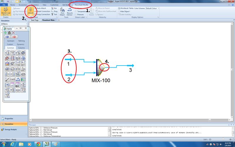The image size is (235, 147).
Task: Select the Pressure stream label option
Action: coord(80,14)
